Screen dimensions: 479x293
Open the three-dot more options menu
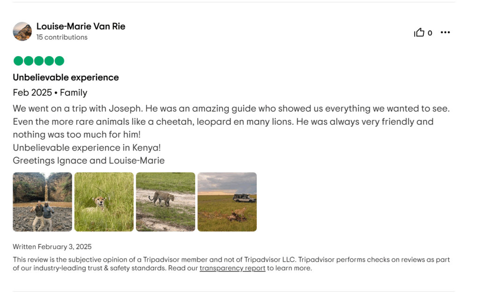pos(445,32)
